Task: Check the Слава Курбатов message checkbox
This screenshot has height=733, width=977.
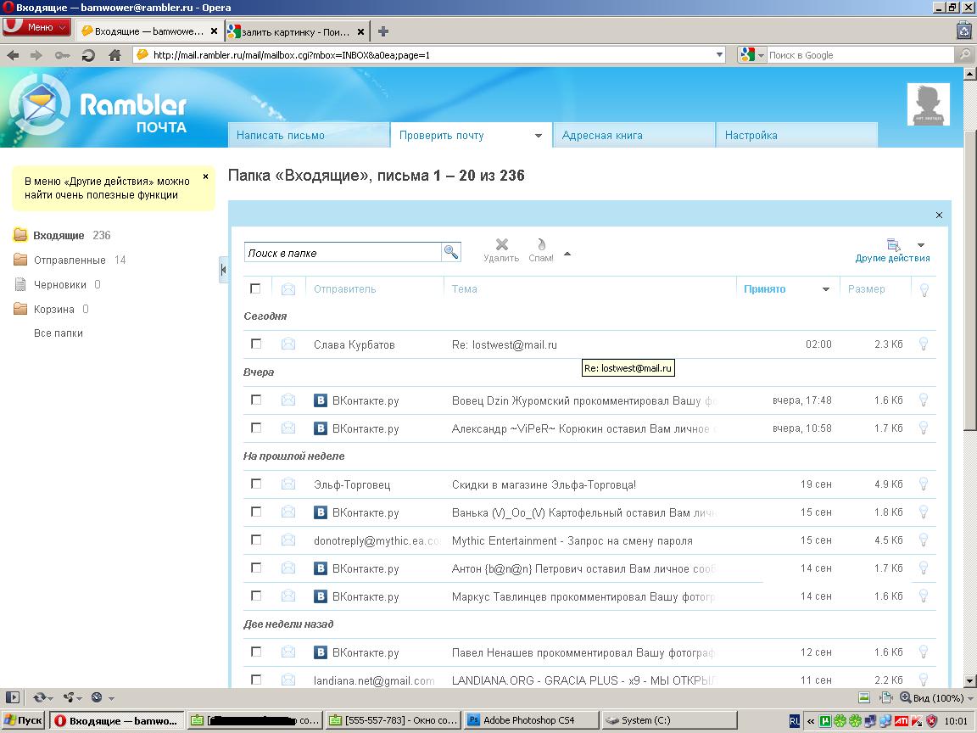Action: [x=255, y=344]
